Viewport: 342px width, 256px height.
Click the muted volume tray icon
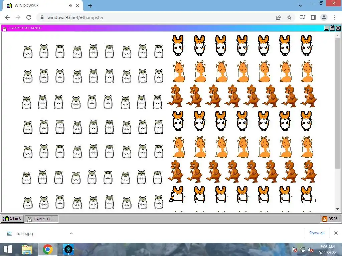pos(311,250)
